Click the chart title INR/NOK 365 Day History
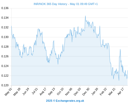 point(50,4)
